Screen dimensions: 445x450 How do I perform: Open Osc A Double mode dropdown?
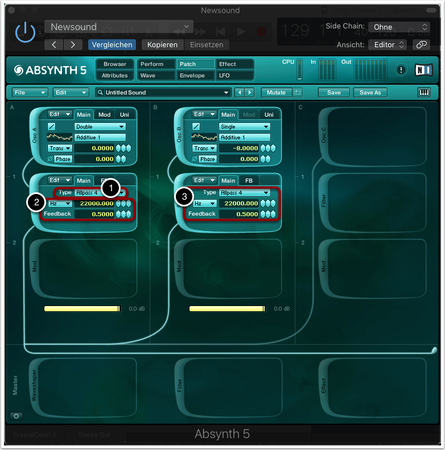100,126
